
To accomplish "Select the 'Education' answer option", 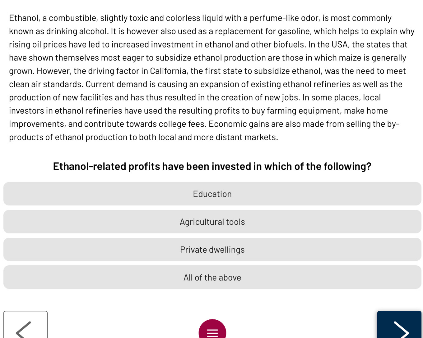I will pos(212,194).
